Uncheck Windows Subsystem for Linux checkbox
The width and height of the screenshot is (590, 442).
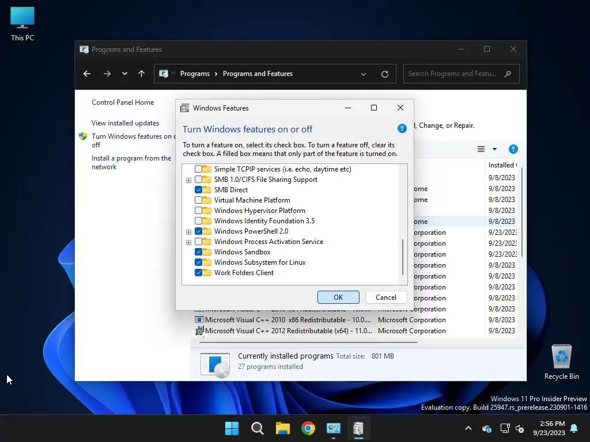coord(198,262)
